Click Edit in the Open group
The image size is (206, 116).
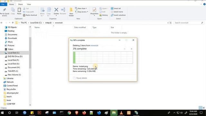[x=102, y=12]
